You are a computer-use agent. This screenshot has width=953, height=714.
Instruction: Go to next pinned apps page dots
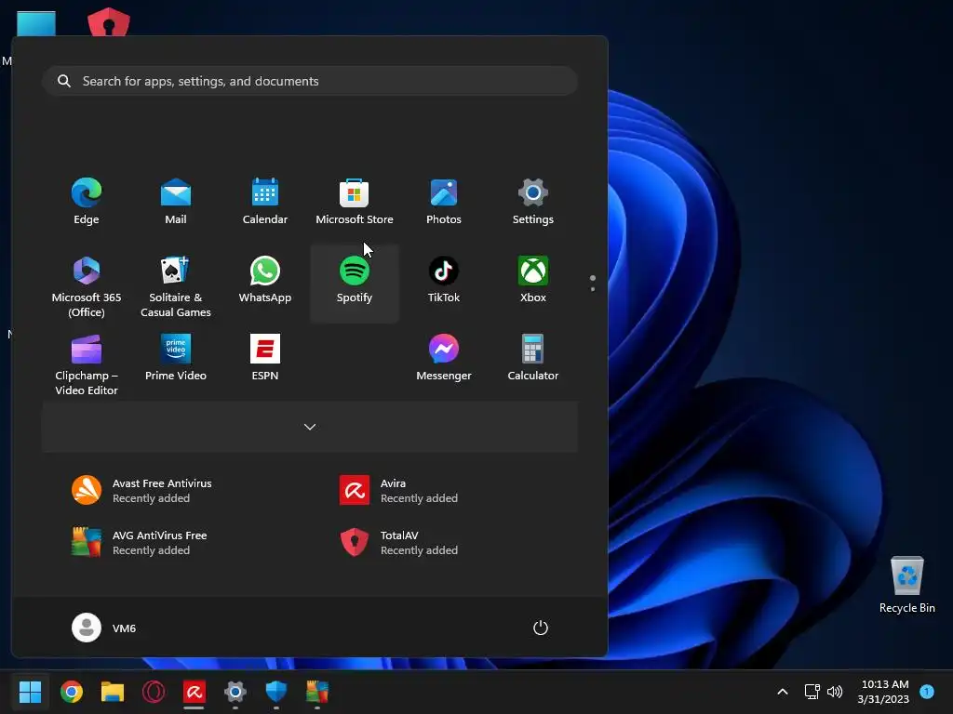click(593, 283)
